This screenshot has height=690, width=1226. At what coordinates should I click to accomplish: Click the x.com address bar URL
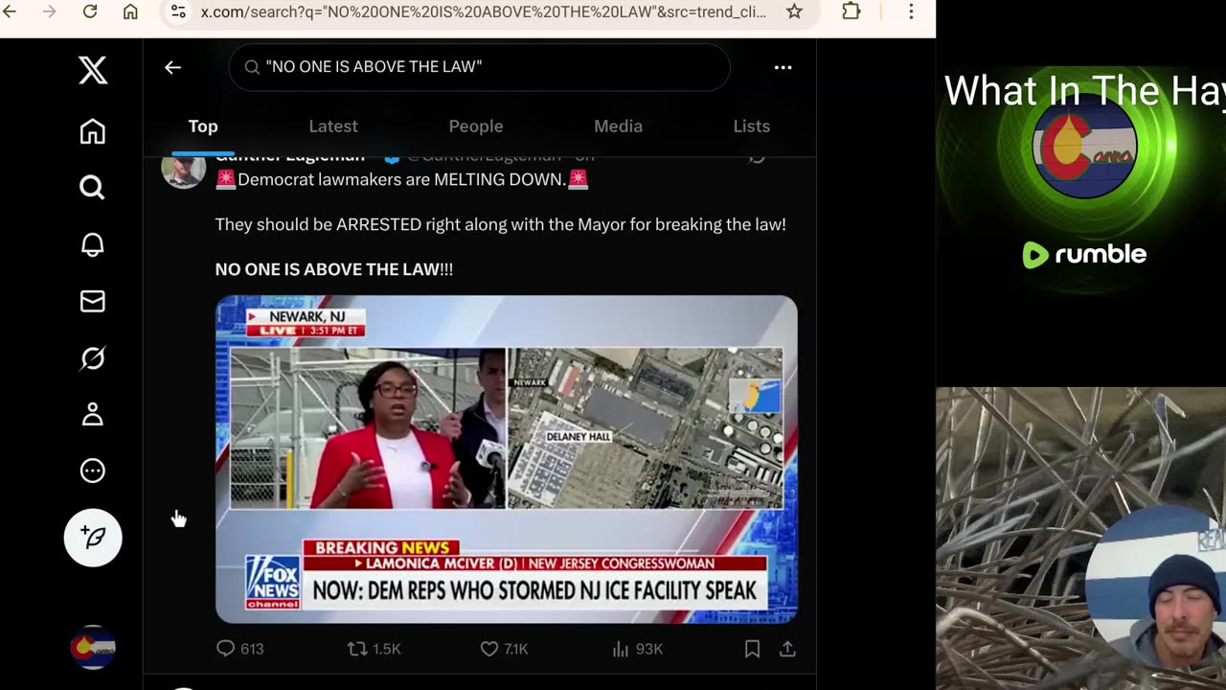tap(483, 11)
